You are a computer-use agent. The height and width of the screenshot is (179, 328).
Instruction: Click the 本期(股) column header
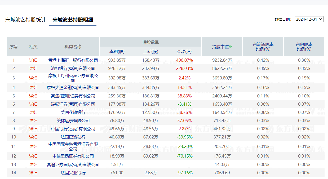117,51
